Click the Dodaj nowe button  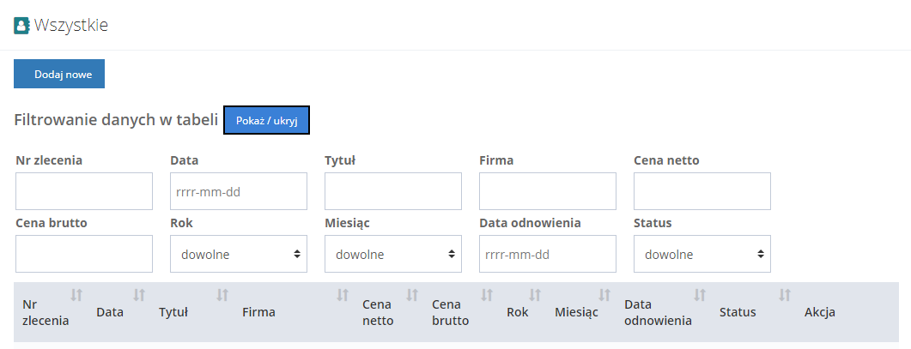[59, 74]
